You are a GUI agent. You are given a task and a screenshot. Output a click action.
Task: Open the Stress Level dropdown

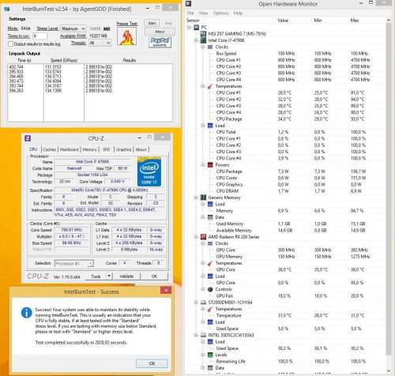(73, 28)
